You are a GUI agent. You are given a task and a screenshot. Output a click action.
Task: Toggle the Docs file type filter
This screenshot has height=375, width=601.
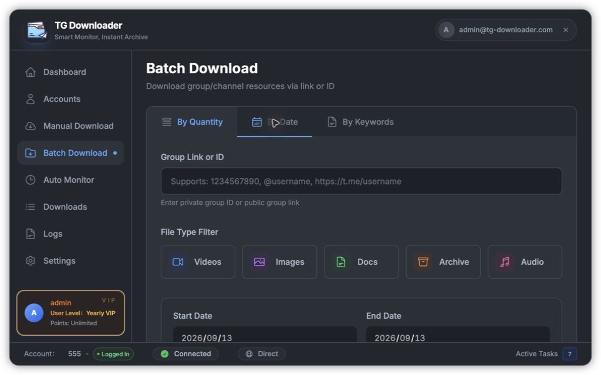point(361,262)
